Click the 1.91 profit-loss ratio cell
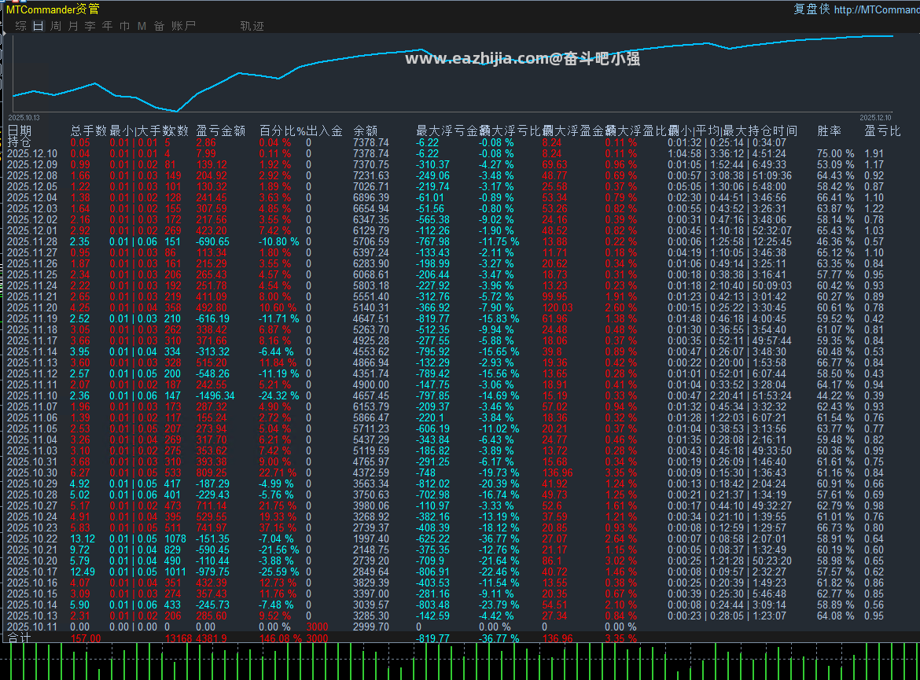 874,154
